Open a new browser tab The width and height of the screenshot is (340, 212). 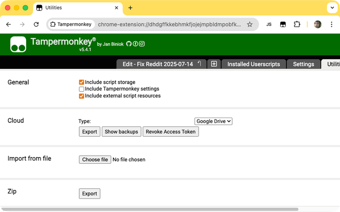130,8
